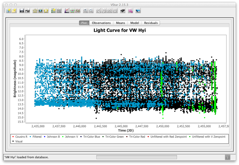The height and width of the screenshot is (165, 239).
Task: Select the Model tab
Action: [134, 23]
